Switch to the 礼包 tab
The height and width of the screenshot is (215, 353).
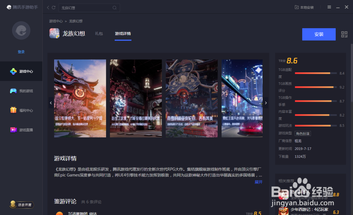click(99, 34)
